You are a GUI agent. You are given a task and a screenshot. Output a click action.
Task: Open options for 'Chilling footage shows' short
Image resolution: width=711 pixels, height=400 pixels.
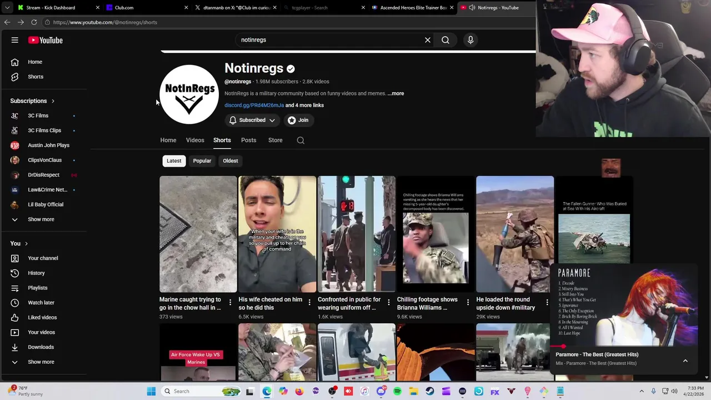(468, 303)
